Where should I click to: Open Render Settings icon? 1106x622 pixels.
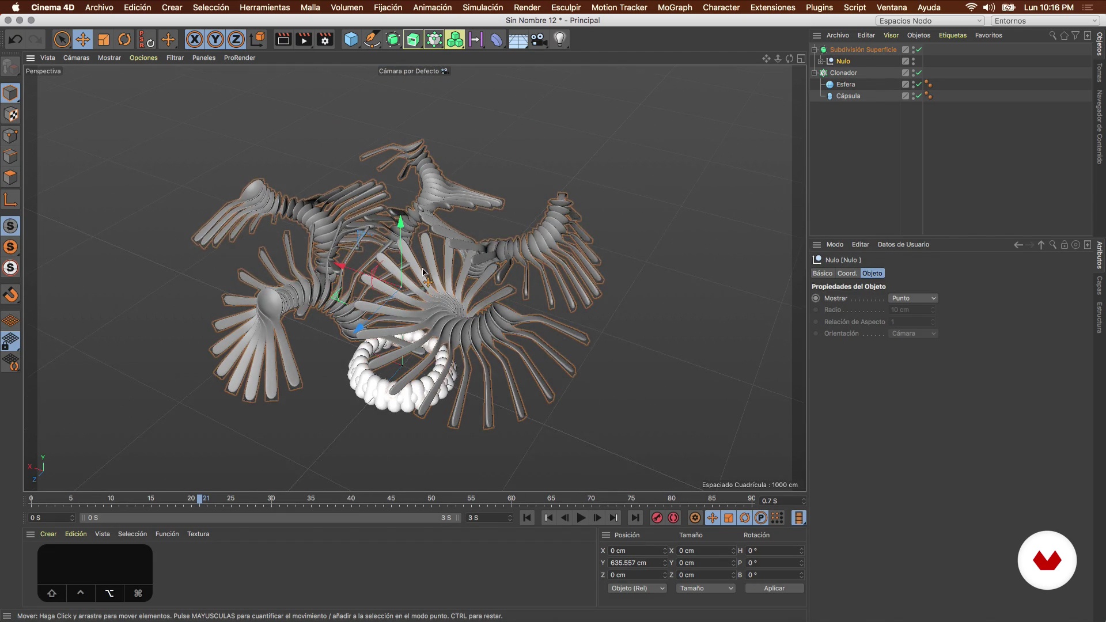click(x=325, y=40)
